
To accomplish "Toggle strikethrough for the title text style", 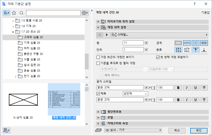I will 204,100.
